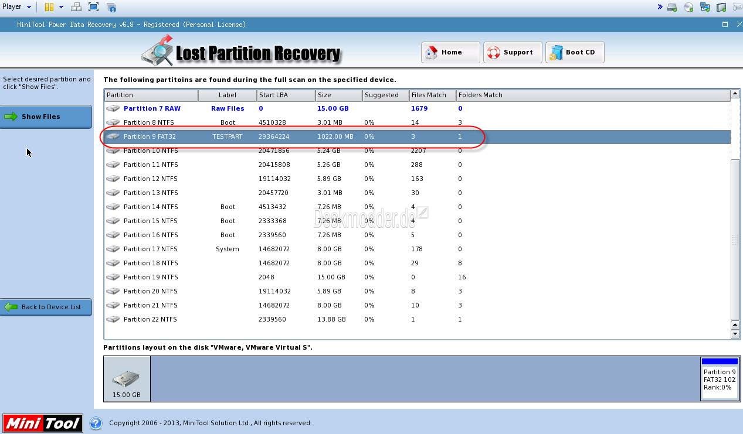Open the dropdown arrow beside the pause icon

[61, 7]
